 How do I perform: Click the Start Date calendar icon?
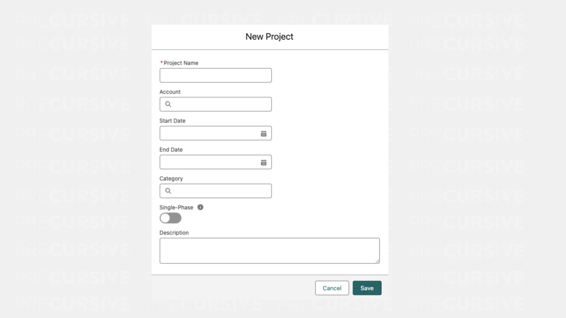coord(264,134)
